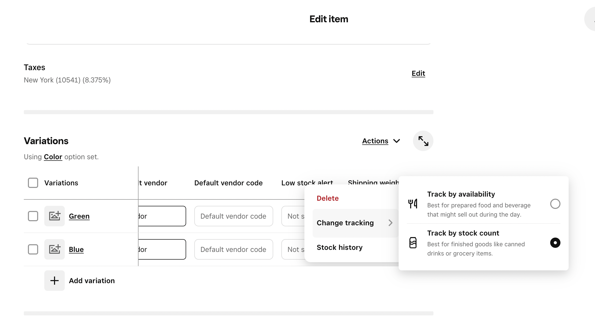
Task: Check the Blue variation checkbox
Action: pyautogui.click(x=33, y=249)
